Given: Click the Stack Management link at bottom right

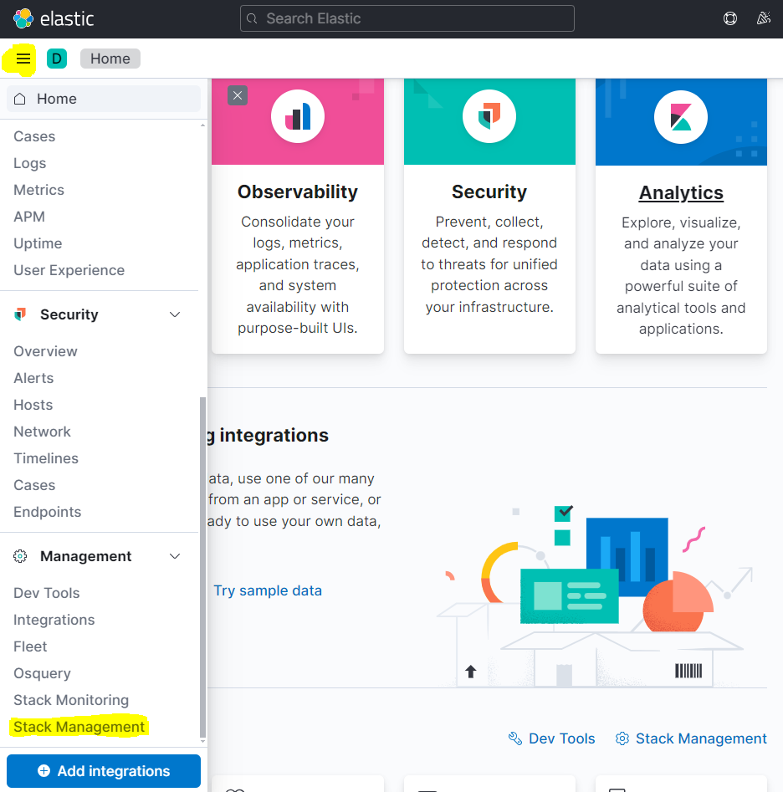Looking at the screenshot, I should point(701,738).
